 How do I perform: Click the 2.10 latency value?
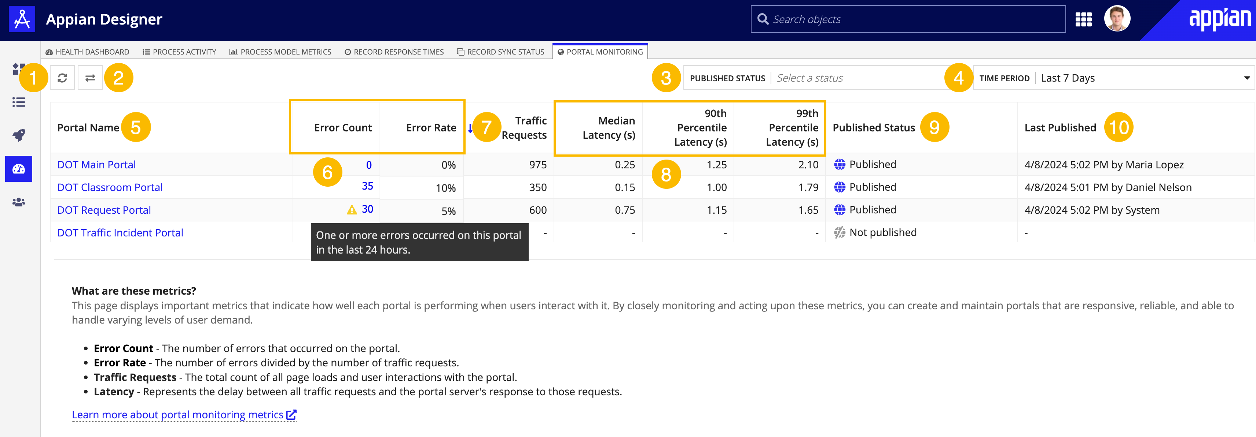[808, 165]
